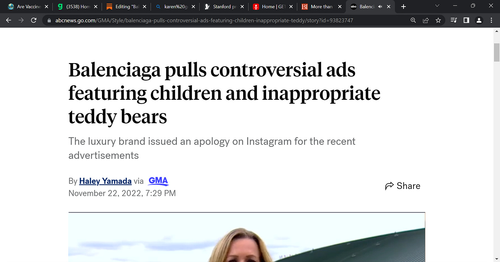Open Haley Yamada author link
Screen dimensions: 500x262
pyautogui.click(x=105, y=181)
